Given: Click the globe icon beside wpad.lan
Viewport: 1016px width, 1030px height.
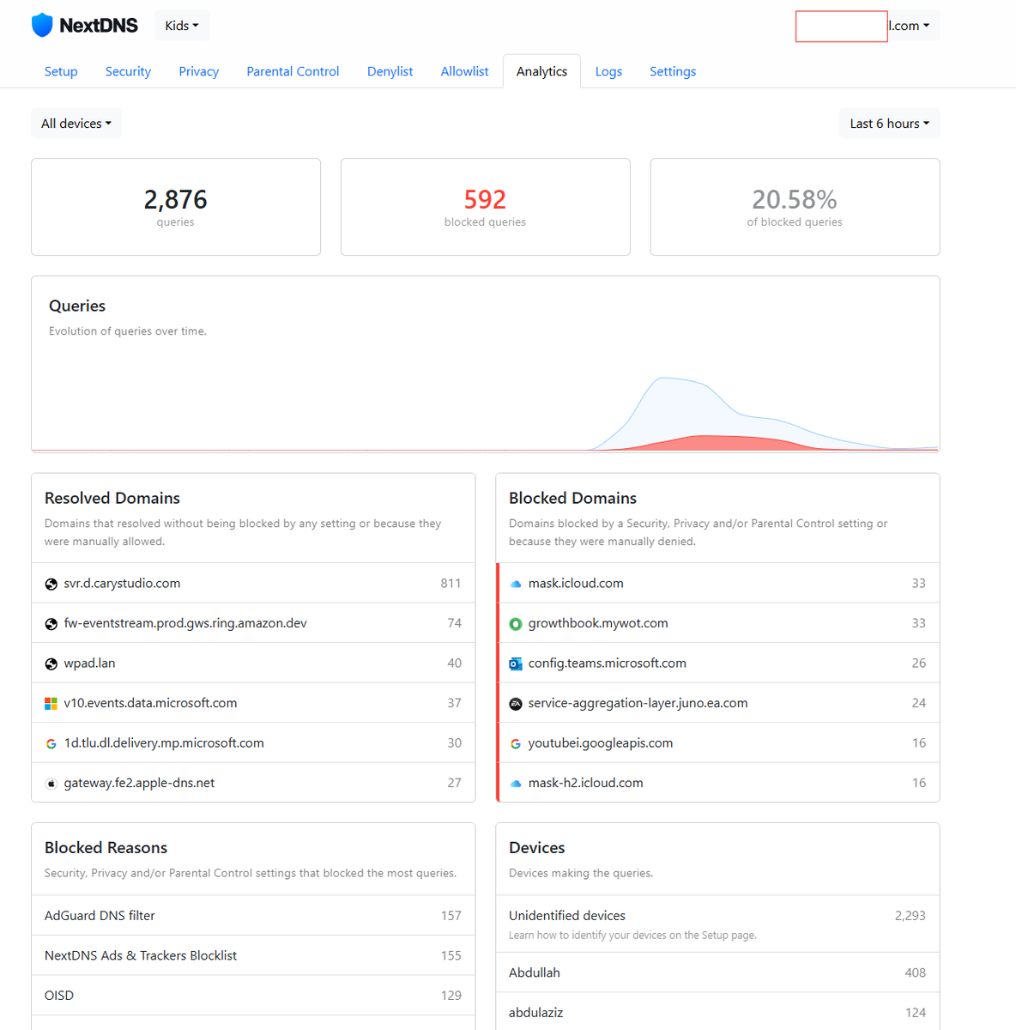Looking at the screenshot, I should (x=51, y=663).
